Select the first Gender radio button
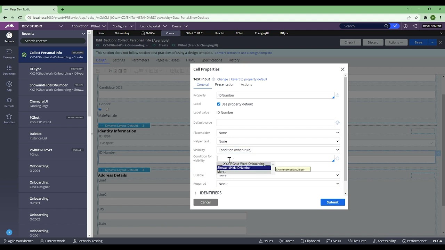The height and width of the screenshot is (250, 445). pos(100,109)
